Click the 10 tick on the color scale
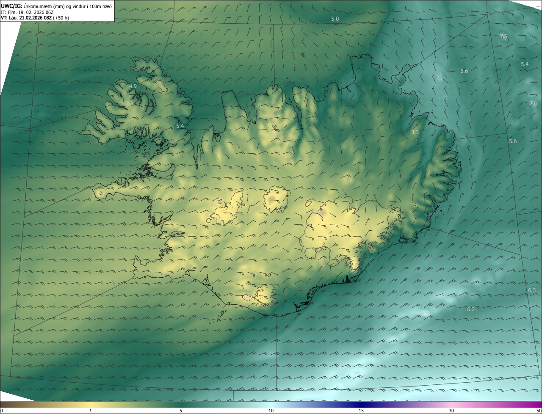Screen dimensions: 542x414 (271, 411)
